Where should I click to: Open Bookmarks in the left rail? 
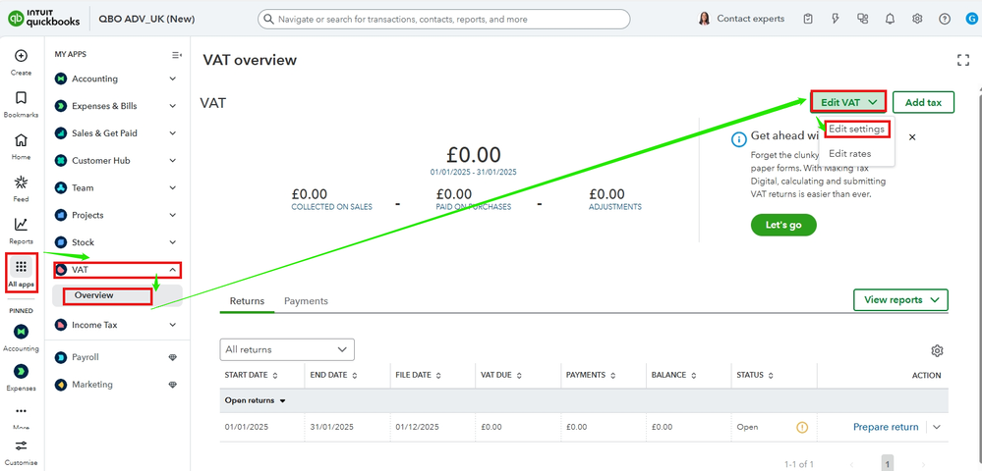[x=21, y=98]
